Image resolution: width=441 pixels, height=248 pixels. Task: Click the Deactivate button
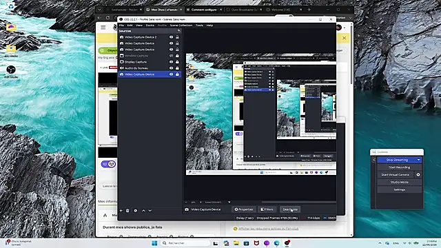pyautogui.click(x=290, y=209)
